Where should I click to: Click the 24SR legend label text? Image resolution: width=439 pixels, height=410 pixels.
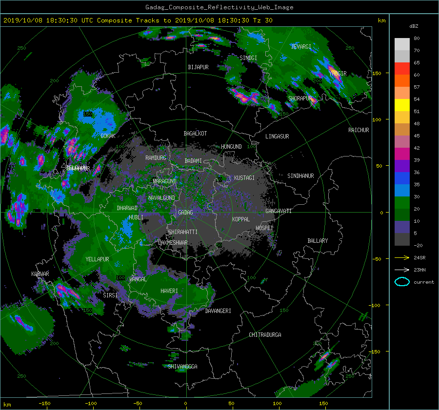[419, 257]
